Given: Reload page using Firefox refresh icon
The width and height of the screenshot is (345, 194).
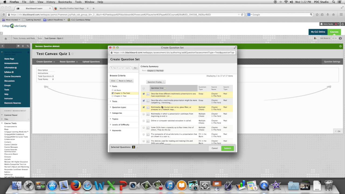Looking at the screenshot, I should 242,15.
